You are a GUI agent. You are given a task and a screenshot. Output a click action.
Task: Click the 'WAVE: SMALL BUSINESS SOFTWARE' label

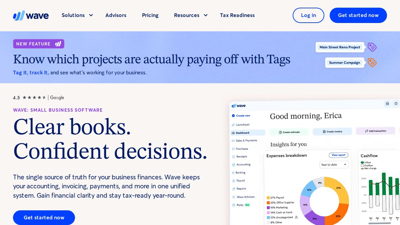58,110
